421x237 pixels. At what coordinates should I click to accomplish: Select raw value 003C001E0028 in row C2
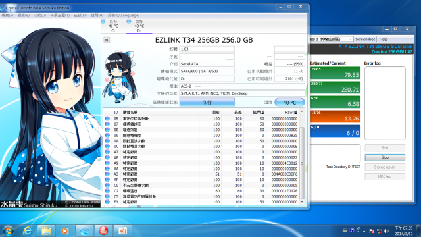pyautogui.click(x=284, y=191)
